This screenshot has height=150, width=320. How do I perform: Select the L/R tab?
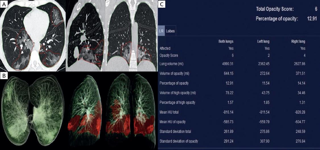[161, 31]
